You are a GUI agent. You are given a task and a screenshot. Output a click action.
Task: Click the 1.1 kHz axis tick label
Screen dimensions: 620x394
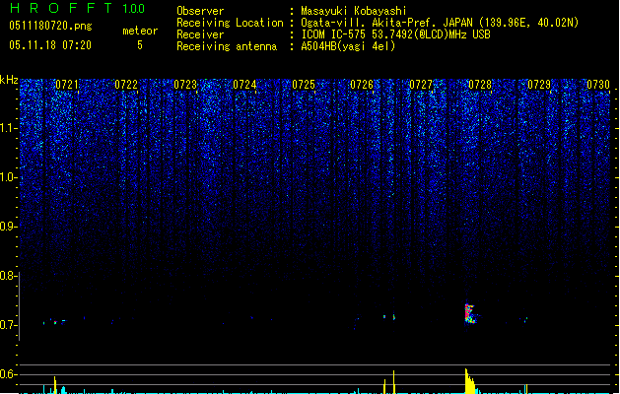8,128
